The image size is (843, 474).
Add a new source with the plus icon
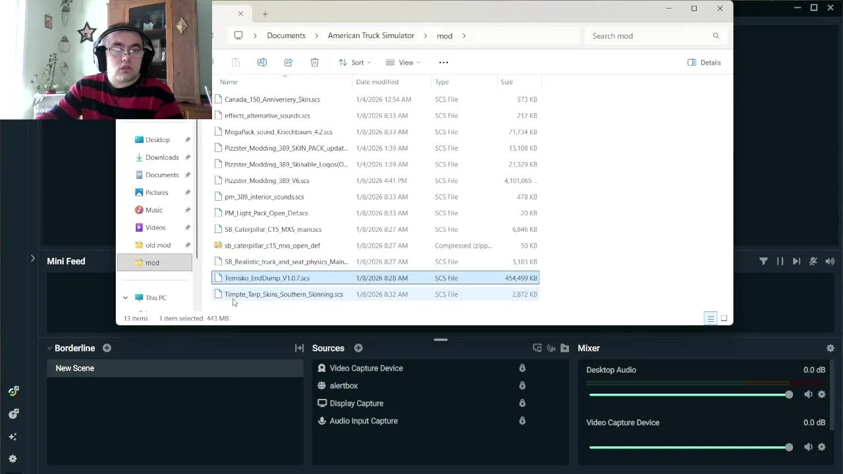pos(358,348)
